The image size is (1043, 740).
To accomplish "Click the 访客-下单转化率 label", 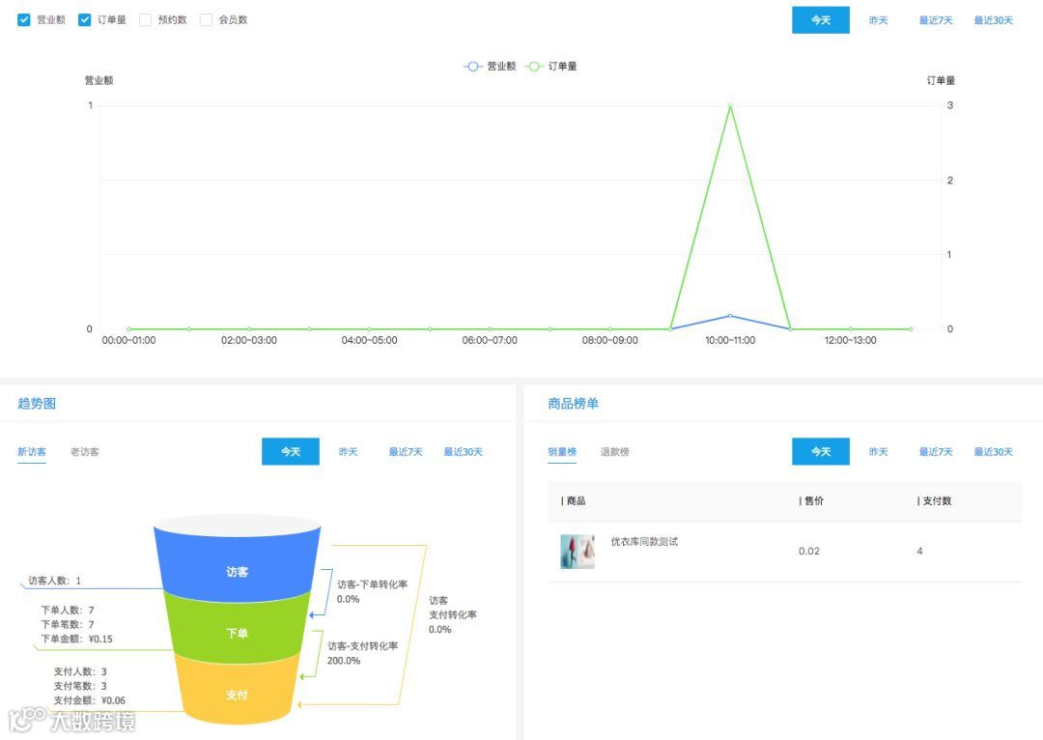I will pyautogui.click(x=372, y=584).
